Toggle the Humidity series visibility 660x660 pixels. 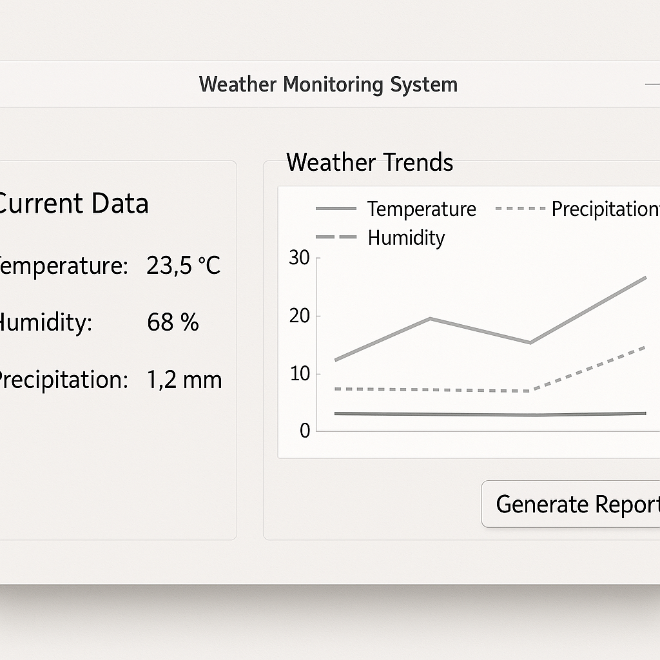pos(406,238)
